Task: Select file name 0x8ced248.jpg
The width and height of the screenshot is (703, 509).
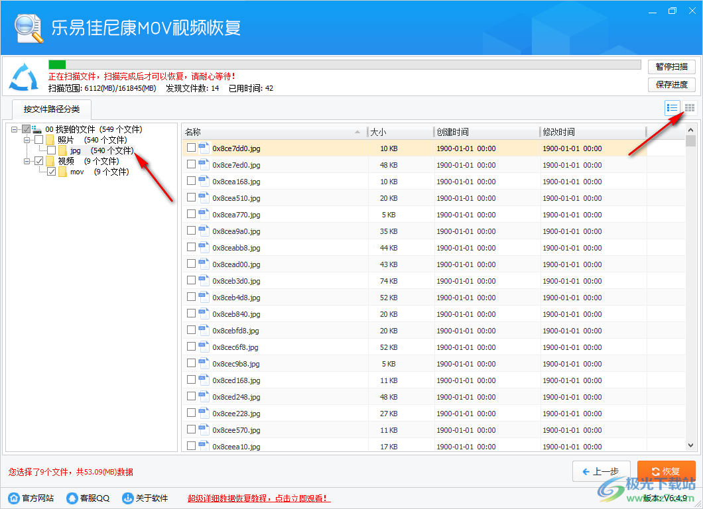Action: 236,397
